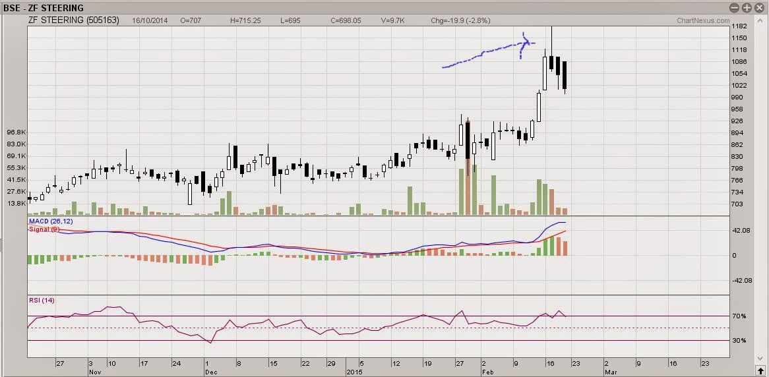Click the 'Mar' month label on time axis
The image size is (769, 377).
point(610,372)
